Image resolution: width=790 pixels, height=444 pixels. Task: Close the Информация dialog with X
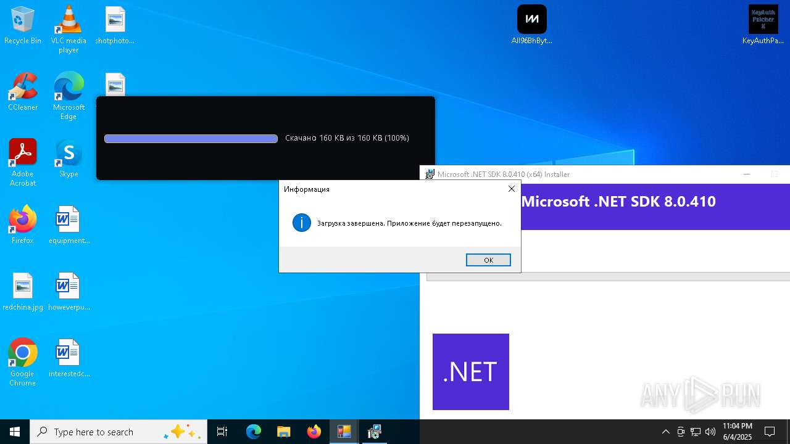tap(511, 189)
